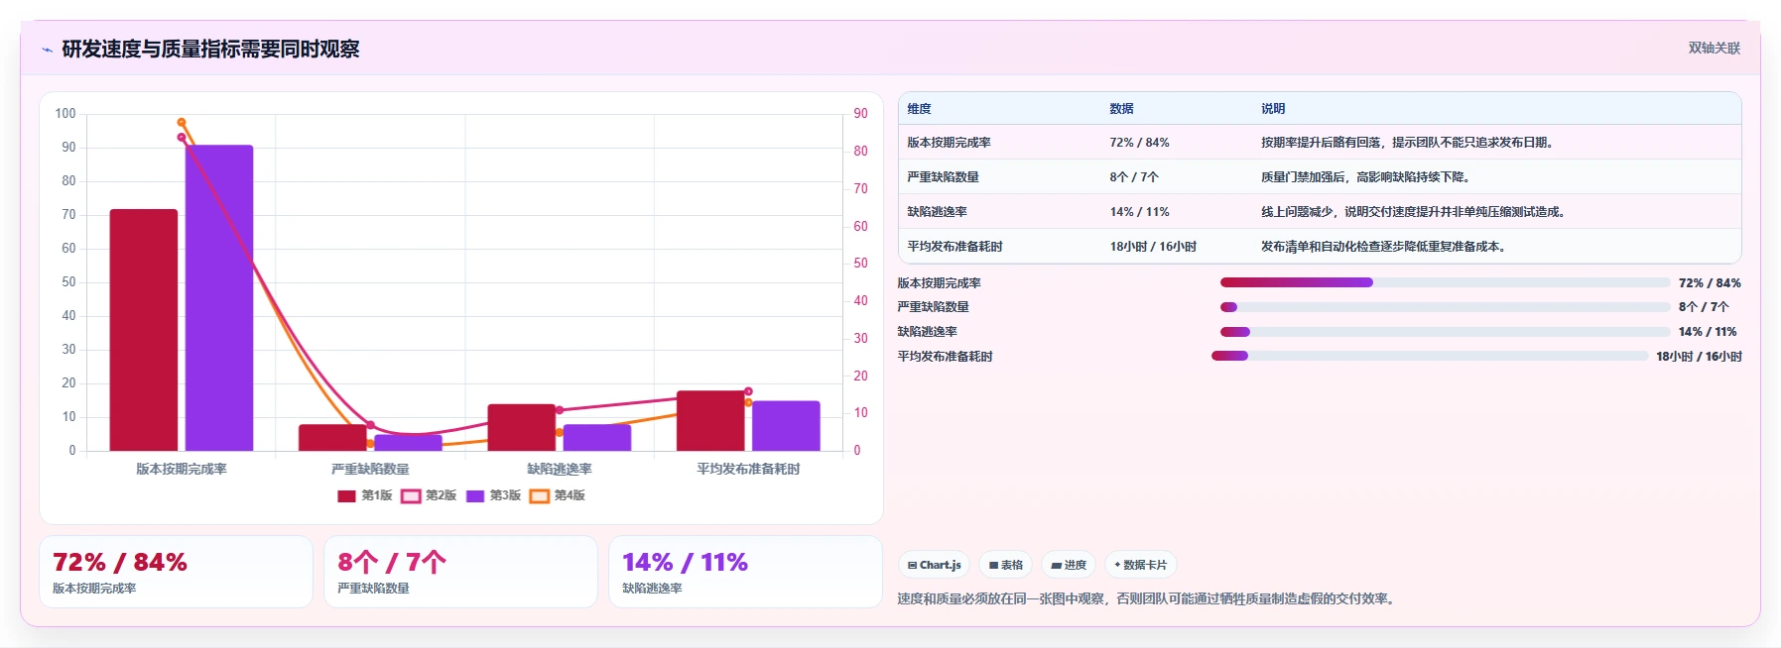The height and width of the screenshot is (648, 1781).
Task: Click the pink data point above 版本按期完成率
Action: tap(182, 138)
